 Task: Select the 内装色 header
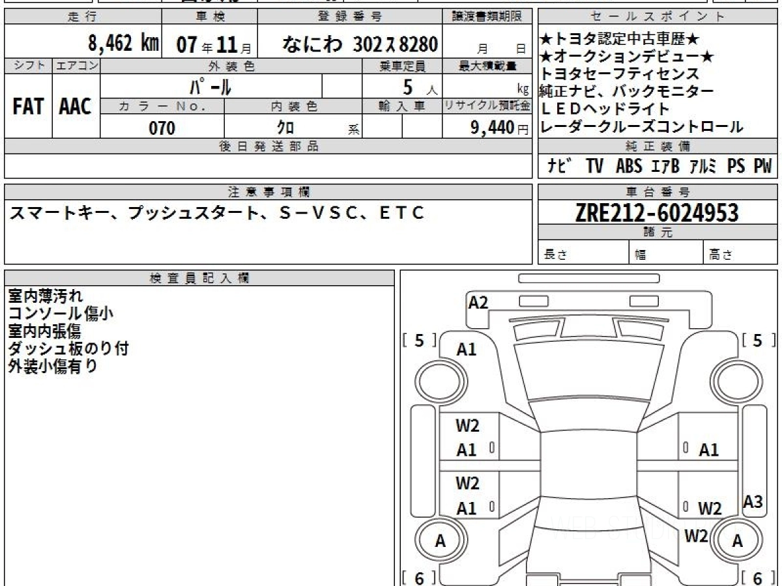tap(293, 106)
